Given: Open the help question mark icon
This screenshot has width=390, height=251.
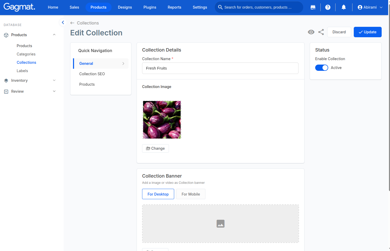Looking at the screenshot, I should [x=328, y=7].
